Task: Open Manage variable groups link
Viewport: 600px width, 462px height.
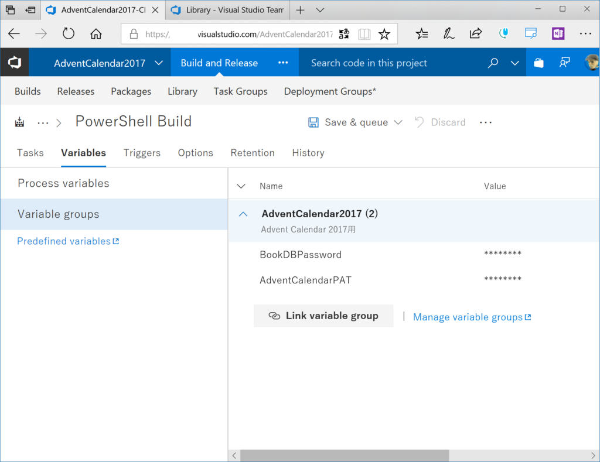Action: (x=472, y=317)
